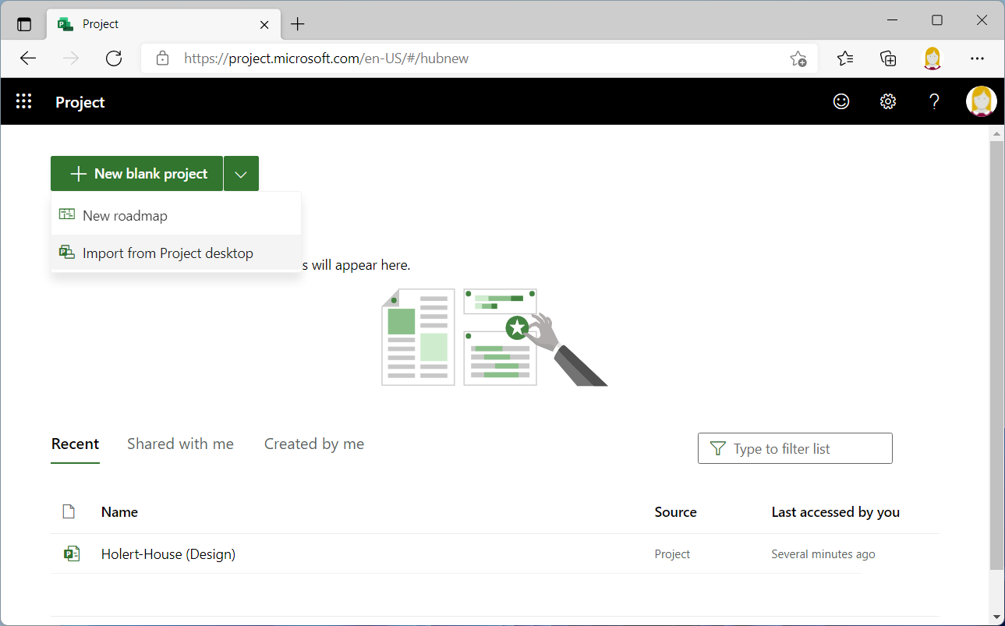1005x626 pixels.
Task: Open a new browser tab
Action: coord(297,24)
